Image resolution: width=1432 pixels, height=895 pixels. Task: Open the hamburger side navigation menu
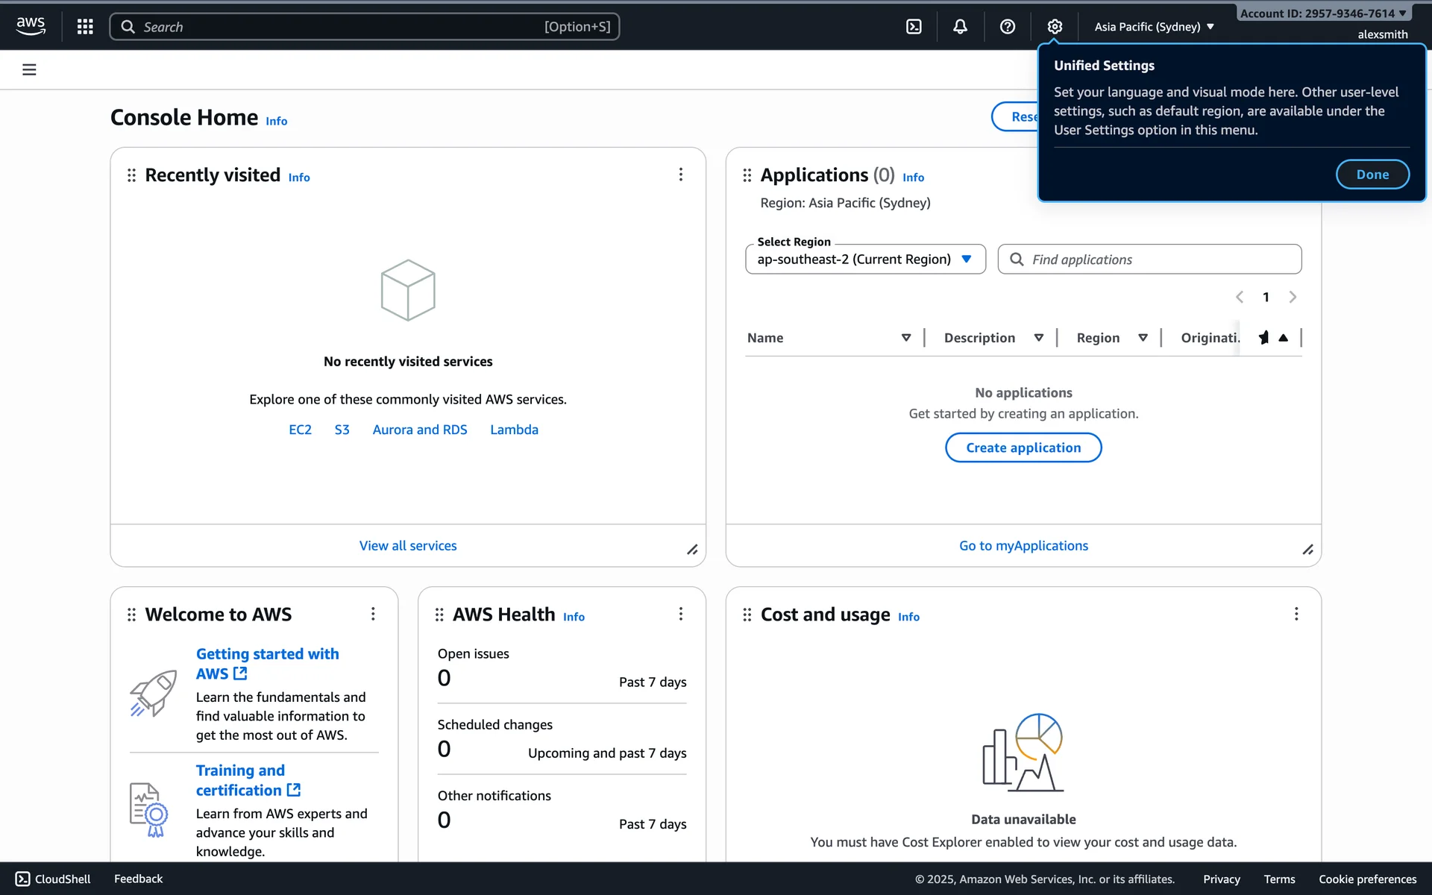[x=29, y=69]
